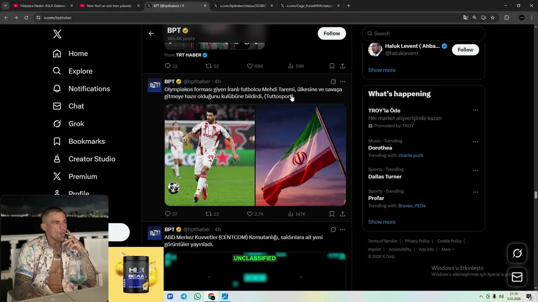The image size is (538, 302).
Task: Open Notifications in sidebar
Action: tap(81, 89)
